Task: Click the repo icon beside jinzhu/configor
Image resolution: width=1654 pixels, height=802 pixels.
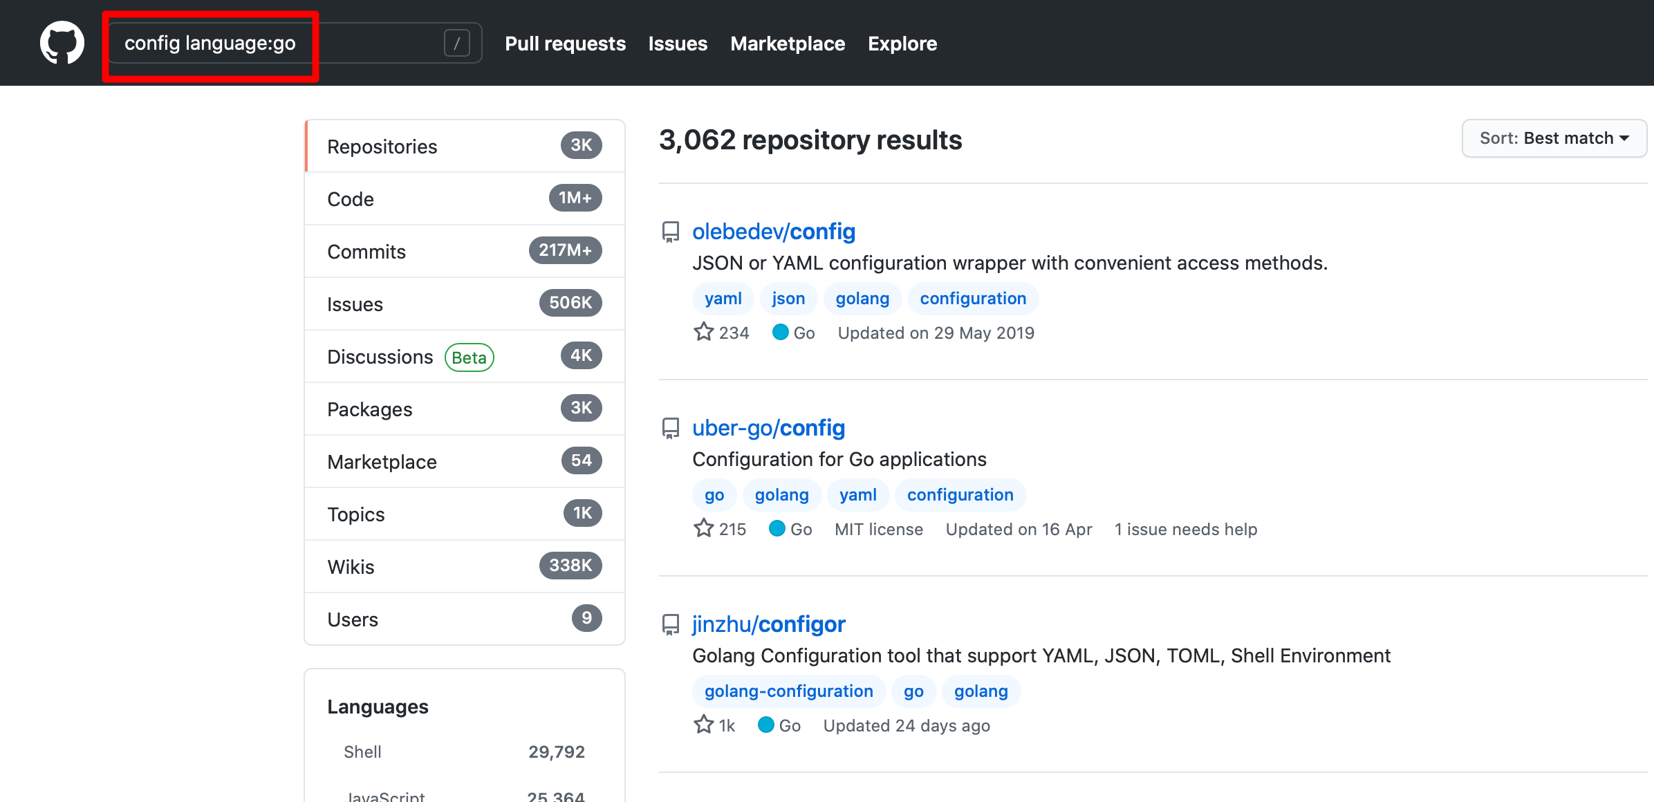Action: (x=670, y=624)
